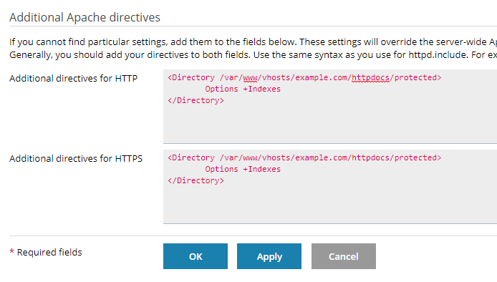Click opening <Directory tag in HTTP field
This screenshot has width=497, height=282.
coord(191,77)
